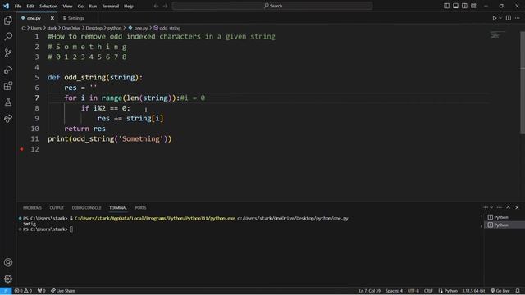Screen dimensions: 525x295
Task: Open Customize Layout icon
Action: [x=473, y=6]
